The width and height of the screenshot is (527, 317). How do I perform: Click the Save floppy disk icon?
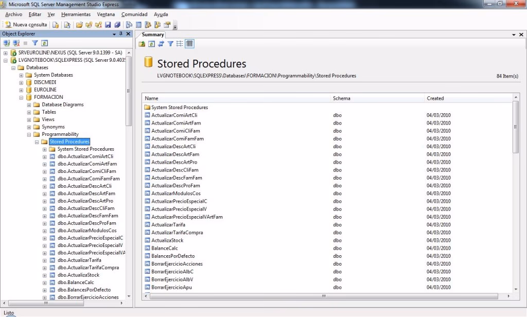pos(108,25)
